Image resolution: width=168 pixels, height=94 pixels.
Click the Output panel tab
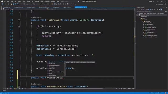[4, 91]
